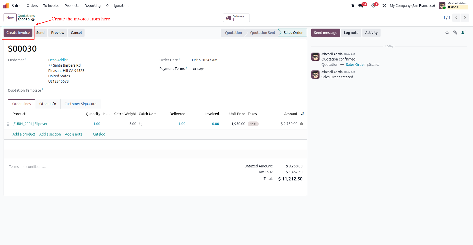Grab the drag handle of Flipover line
The height and width of the screenshot is (245, 473).
(8, 124)
